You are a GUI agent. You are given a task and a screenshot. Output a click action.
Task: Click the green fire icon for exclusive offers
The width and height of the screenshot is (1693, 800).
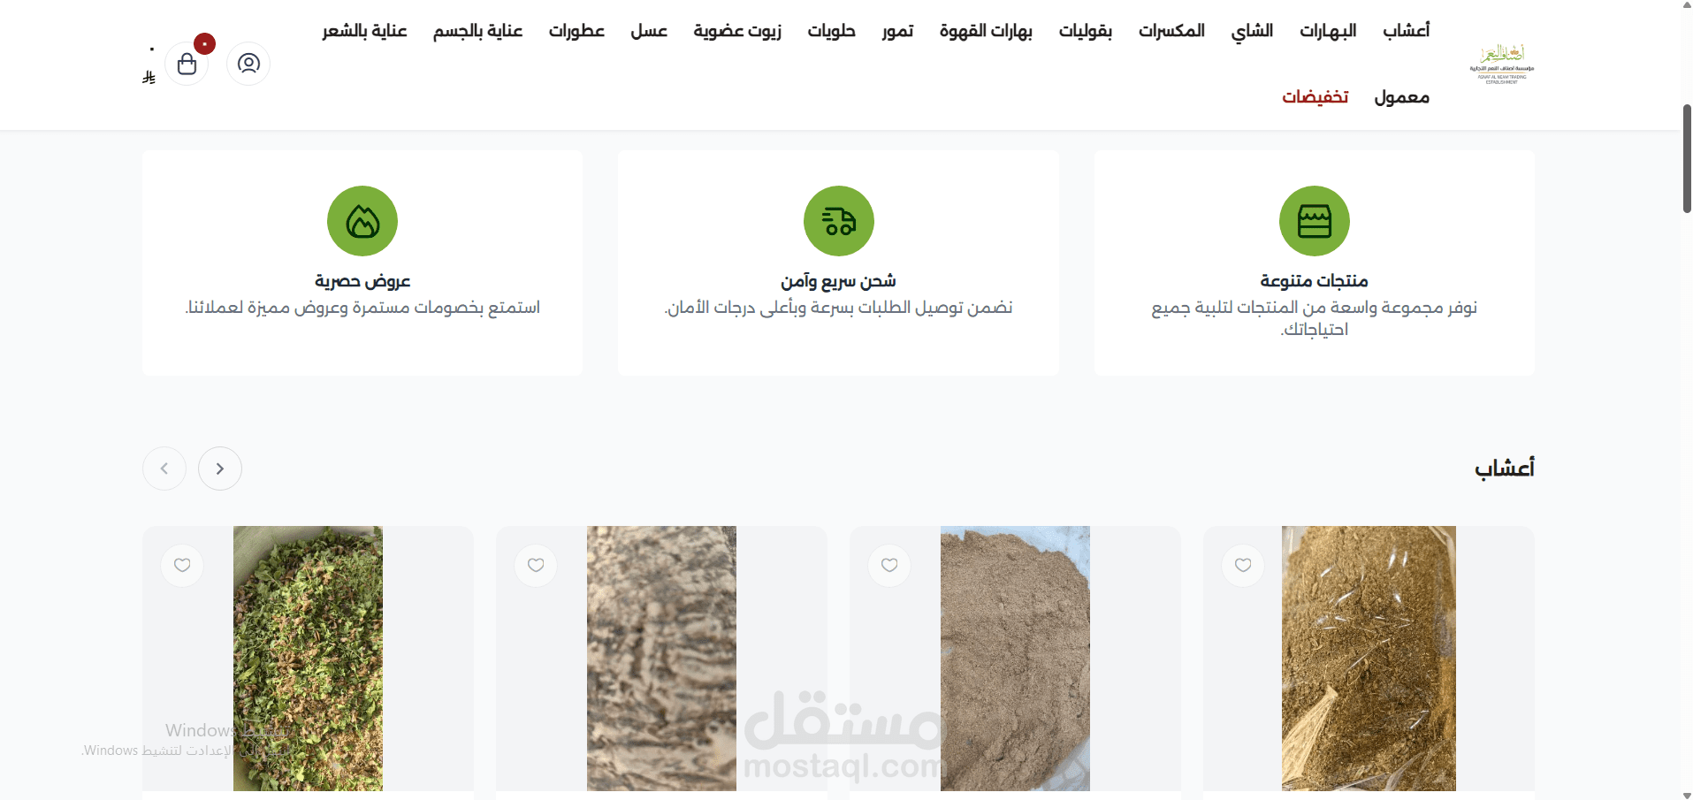(362, 221)
